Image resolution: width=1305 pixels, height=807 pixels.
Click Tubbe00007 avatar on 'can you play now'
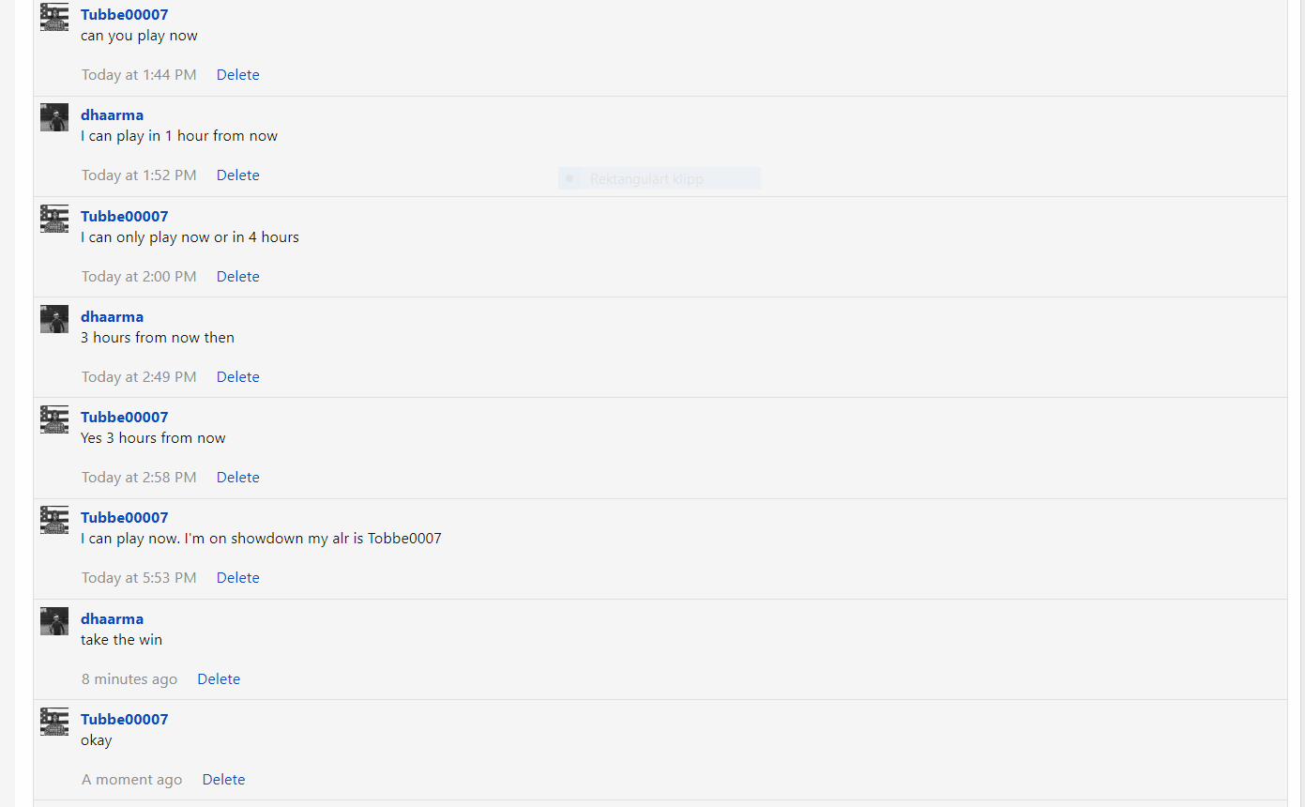[x=54, y=17]
